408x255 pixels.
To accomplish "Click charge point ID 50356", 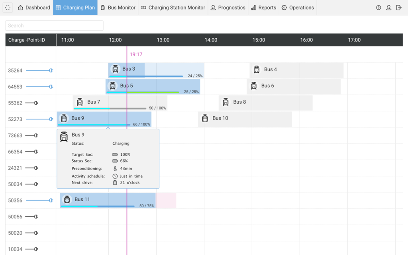I will 15,200.
